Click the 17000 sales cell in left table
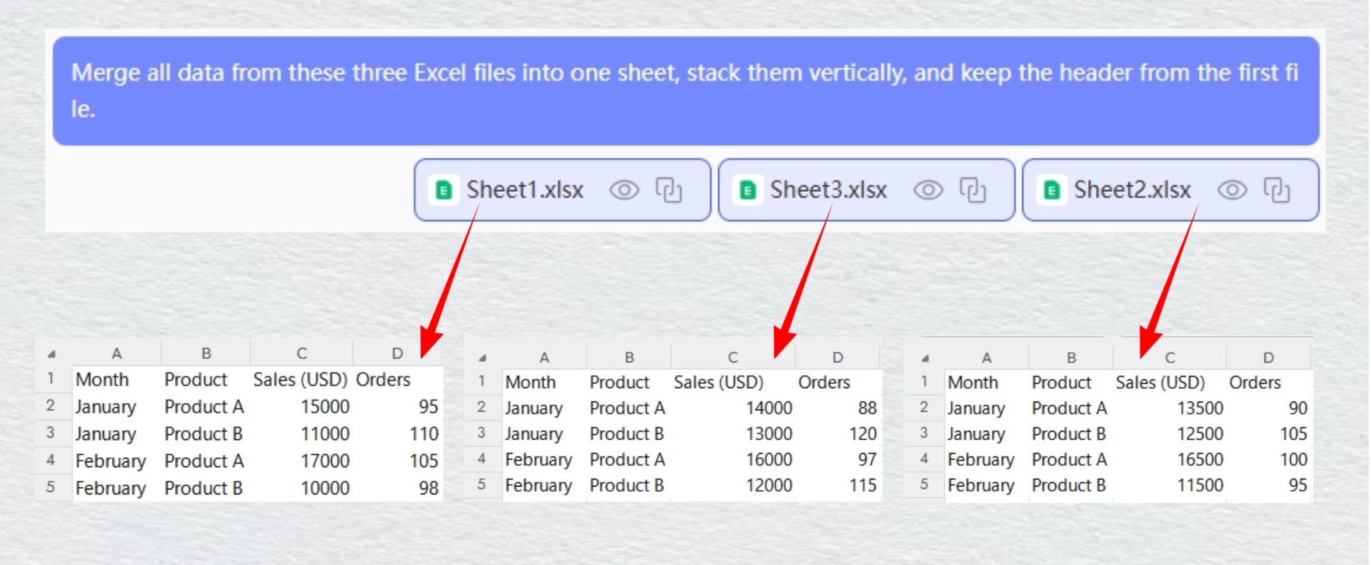The width and height of the screenshot is (1371, 565). pyautogui.click(x=325, y=461)
